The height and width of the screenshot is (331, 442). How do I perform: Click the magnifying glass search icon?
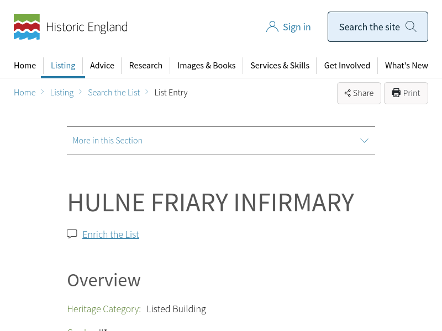tap(411, 26)
